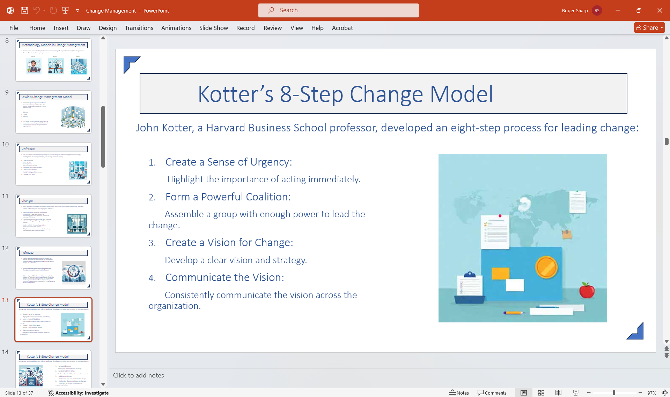Open the Review tab
670x397 pixels.
[273, 28]
